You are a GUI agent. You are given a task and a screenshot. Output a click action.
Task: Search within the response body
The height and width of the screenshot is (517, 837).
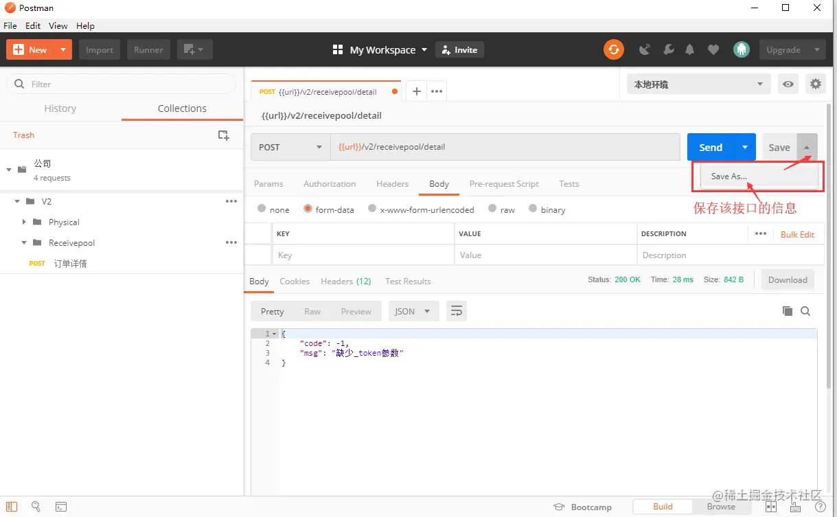[805, 311]
